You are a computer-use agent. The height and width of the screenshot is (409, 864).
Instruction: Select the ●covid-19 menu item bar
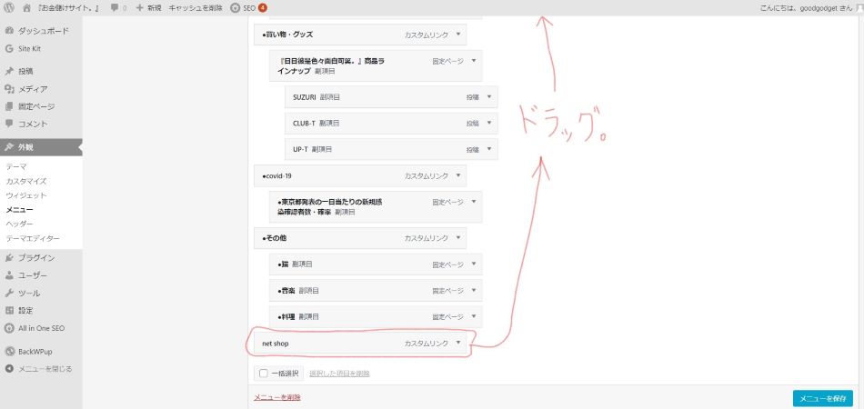[360, 175]
